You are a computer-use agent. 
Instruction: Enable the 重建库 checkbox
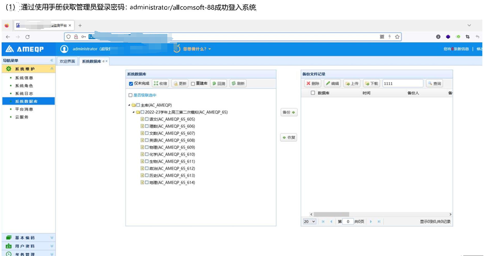click(193, 83)
